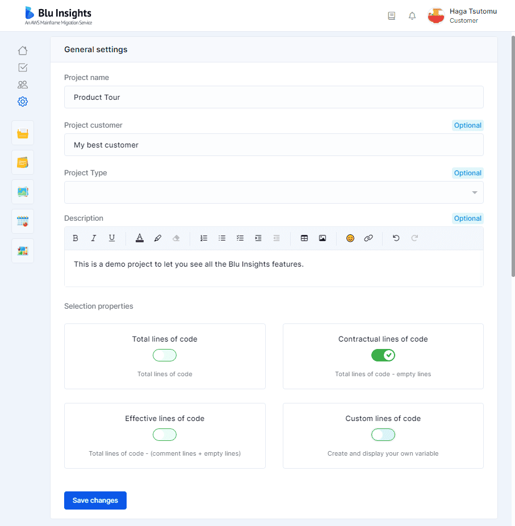Open the team members sidebar icon

pos(23,85)
